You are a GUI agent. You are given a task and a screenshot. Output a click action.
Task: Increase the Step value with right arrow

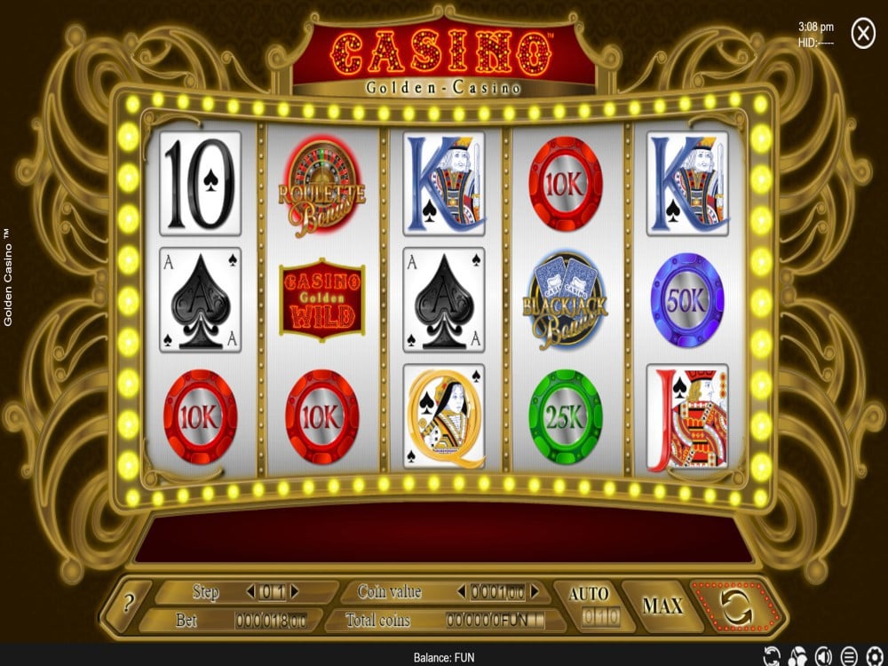(x=295, y=591)
